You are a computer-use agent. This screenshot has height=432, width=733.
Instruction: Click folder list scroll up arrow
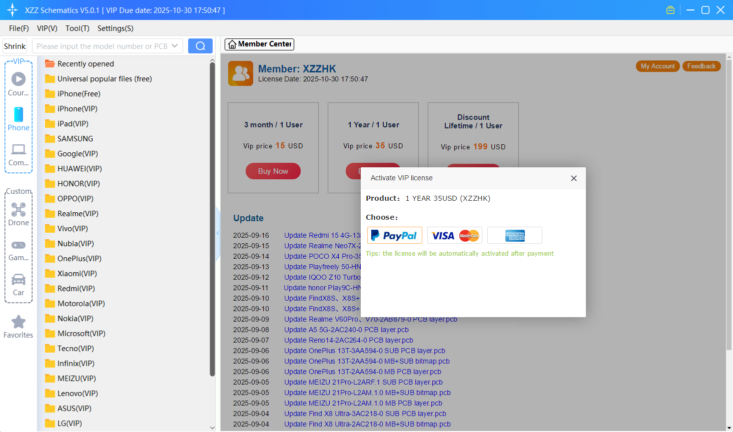[212, 60]
